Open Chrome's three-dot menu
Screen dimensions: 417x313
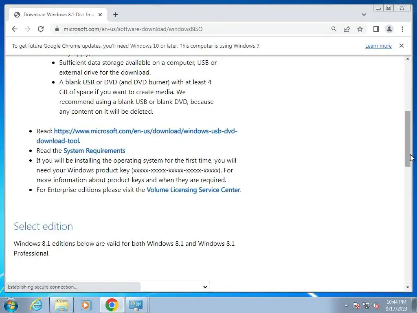pos(402,29)
